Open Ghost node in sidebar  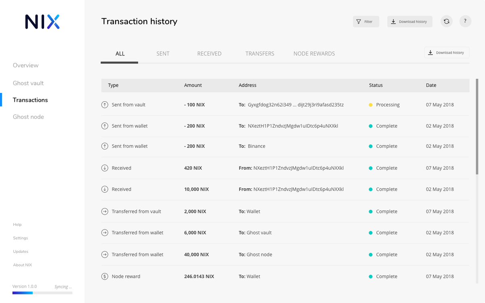pos(28,117)
